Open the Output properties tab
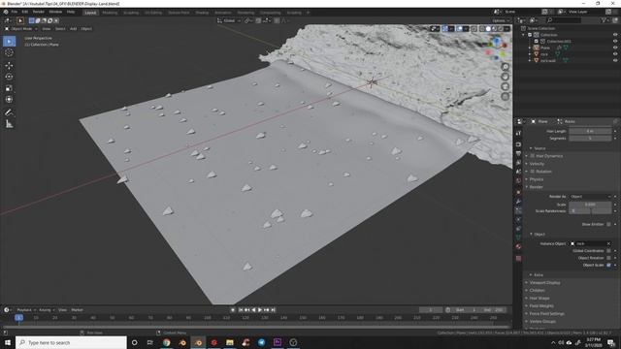The height and width of the screenshot is (349, 621). point(518,153)
